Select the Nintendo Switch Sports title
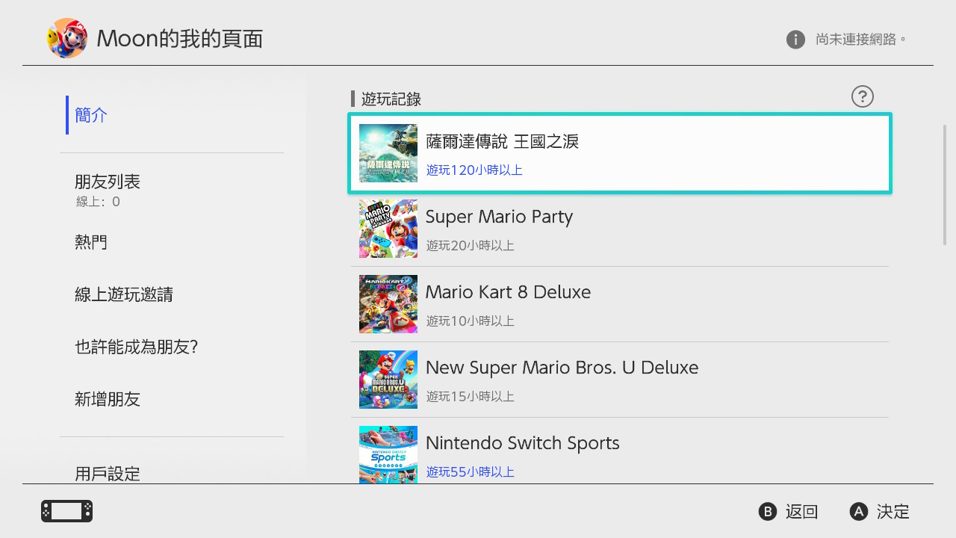Viewport: 956px width, 538px height. click(x=522, y=443)
